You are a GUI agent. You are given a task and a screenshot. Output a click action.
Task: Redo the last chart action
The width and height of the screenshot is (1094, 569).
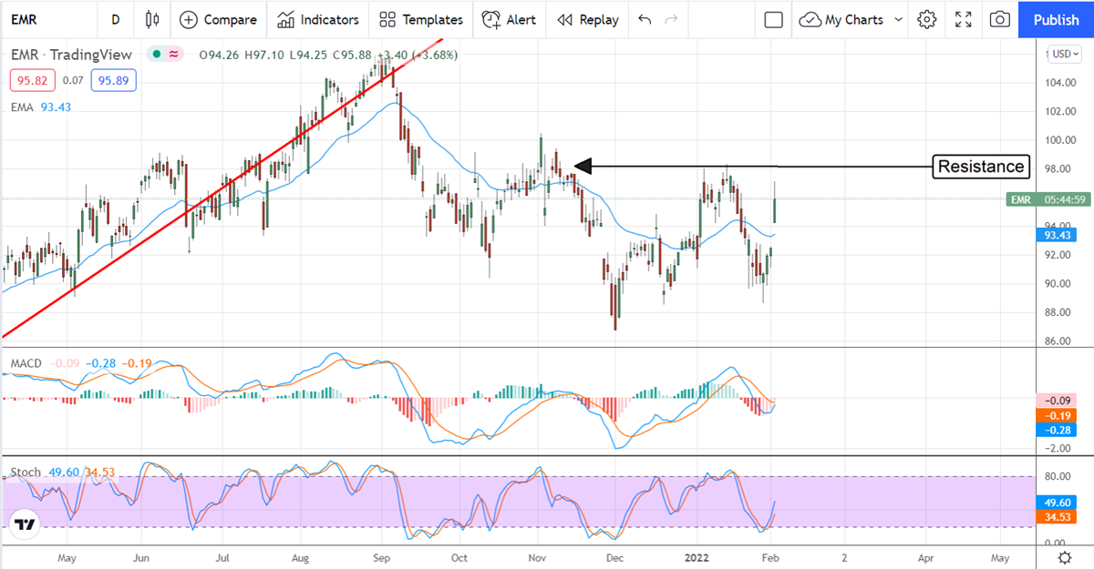pyautogui.click(x=672, y=19)
